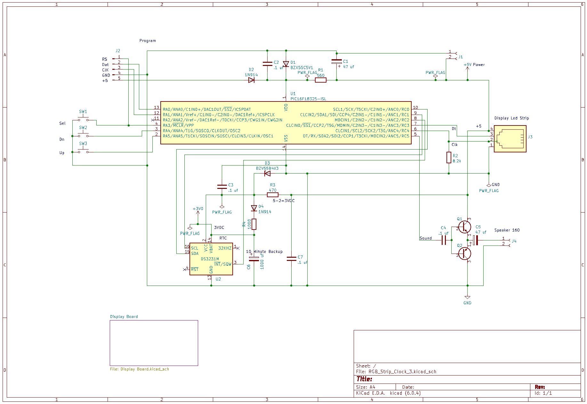The width and height of the screenshot is (587, 404).
Task: Click the DS3231M RTC chip U2
Action: (x=211, y=259)
